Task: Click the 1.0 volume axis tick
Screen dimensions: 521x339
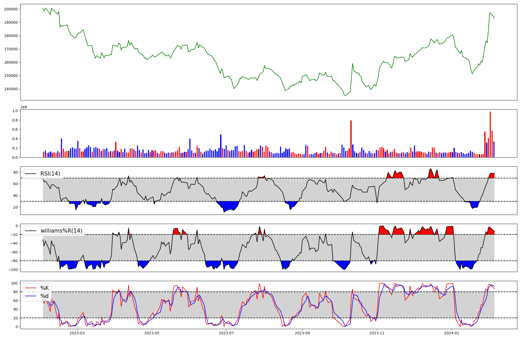Action: (15, 111)
